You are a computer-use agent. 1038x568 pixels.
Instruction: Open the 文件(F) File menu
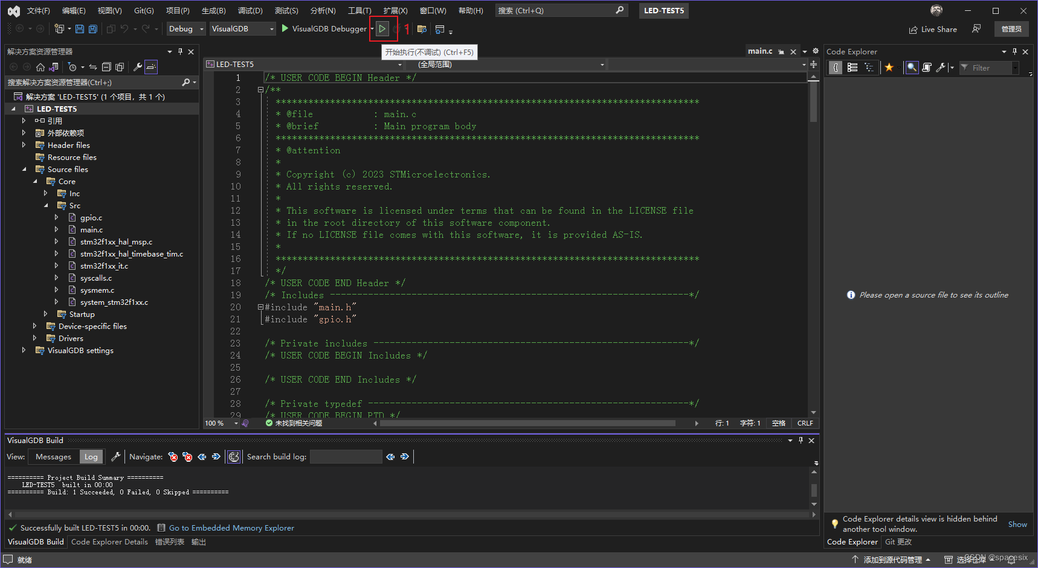click(x=39, y=11)
